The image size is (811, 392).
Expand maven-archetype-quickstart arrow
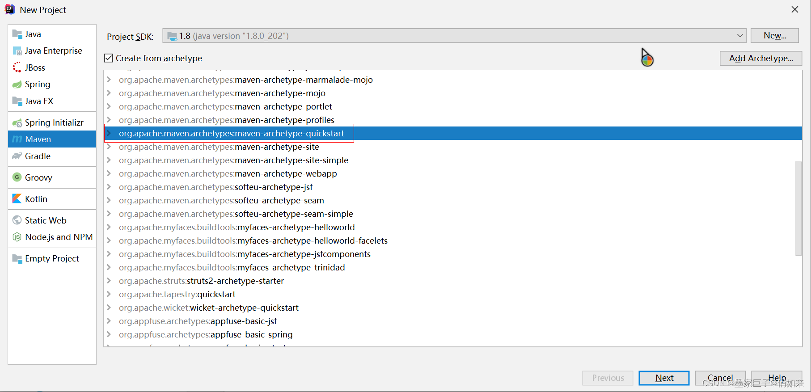click(x=109, y=133)
